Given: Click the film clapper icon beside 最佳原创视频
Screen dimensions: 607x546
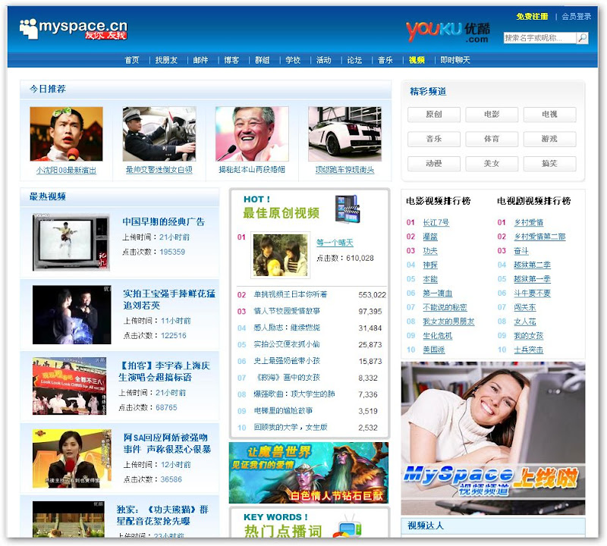Looking at the screenshot, I should pos(348,209).
